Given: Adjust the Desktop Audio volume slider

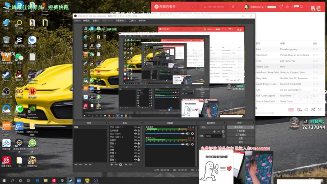Looking at the screenshot, I should (x=165, y=134).
